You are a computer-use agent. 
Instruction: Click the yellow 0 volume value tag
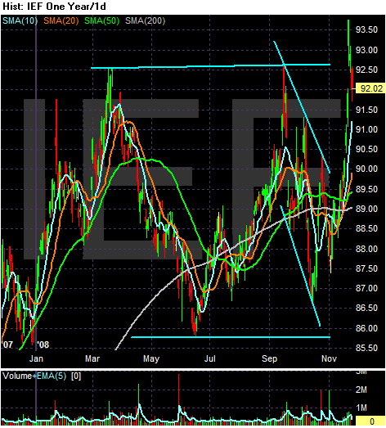370,421
